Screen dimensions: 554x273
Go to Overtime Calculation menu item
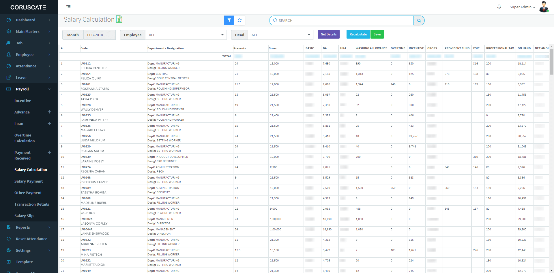25,138
